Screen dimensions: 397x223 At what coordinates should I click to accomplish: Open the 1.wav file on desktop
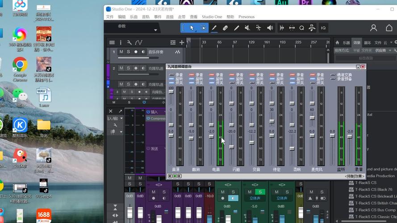[44, 97]
